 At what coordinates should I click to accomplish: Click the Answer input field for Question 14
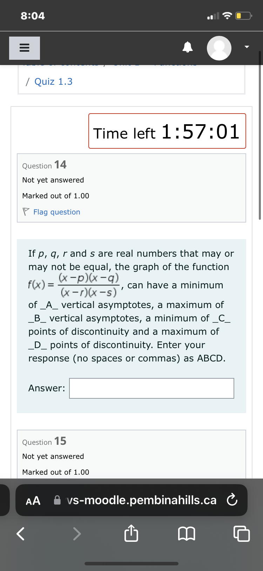(151, 388)
